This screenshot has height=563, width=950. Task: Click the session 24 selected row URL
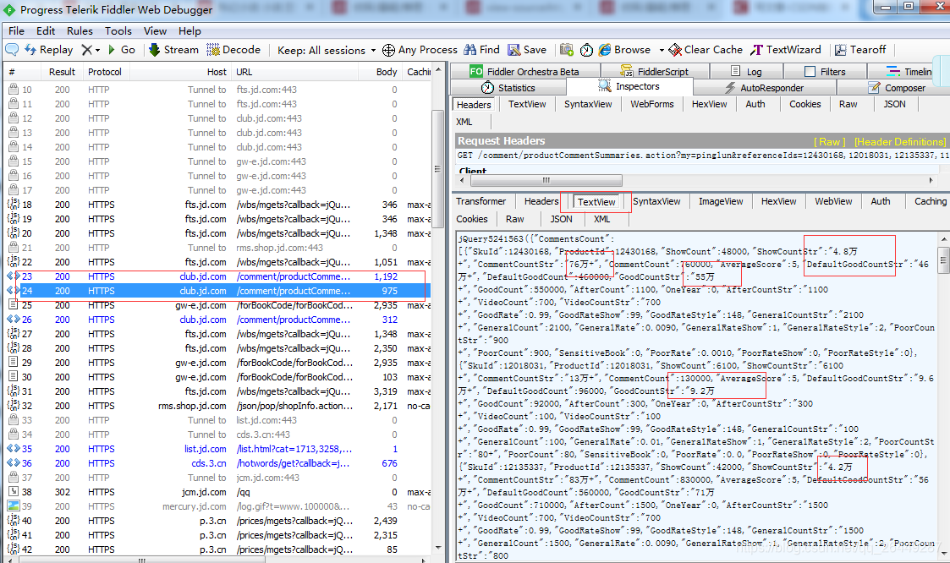click(293, 291)
